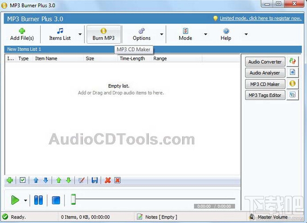Viewport: 307px width, 223px height.
Task: Click the Notes edit icon in status bar
Action: [139, 217]
